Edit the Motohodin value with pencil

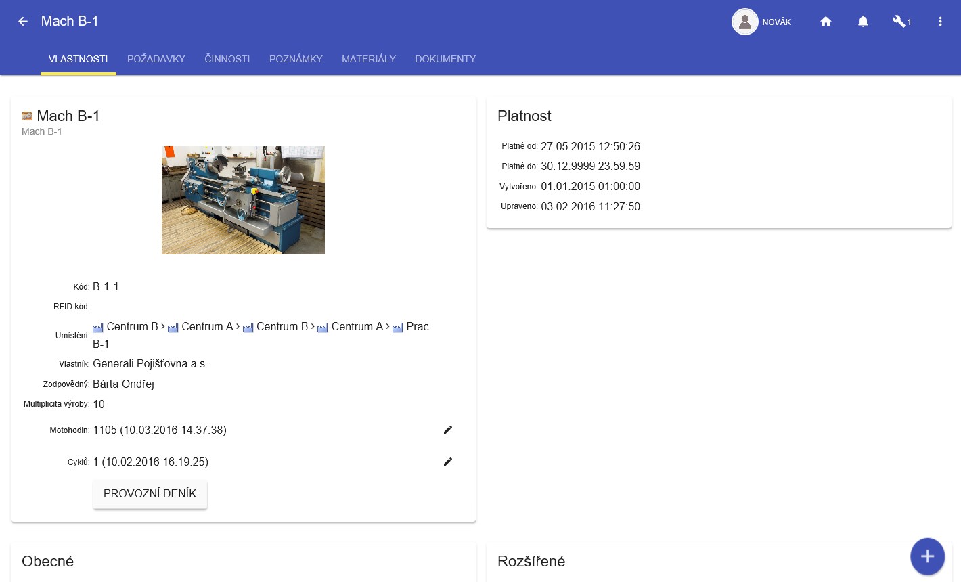pos(447,430)
